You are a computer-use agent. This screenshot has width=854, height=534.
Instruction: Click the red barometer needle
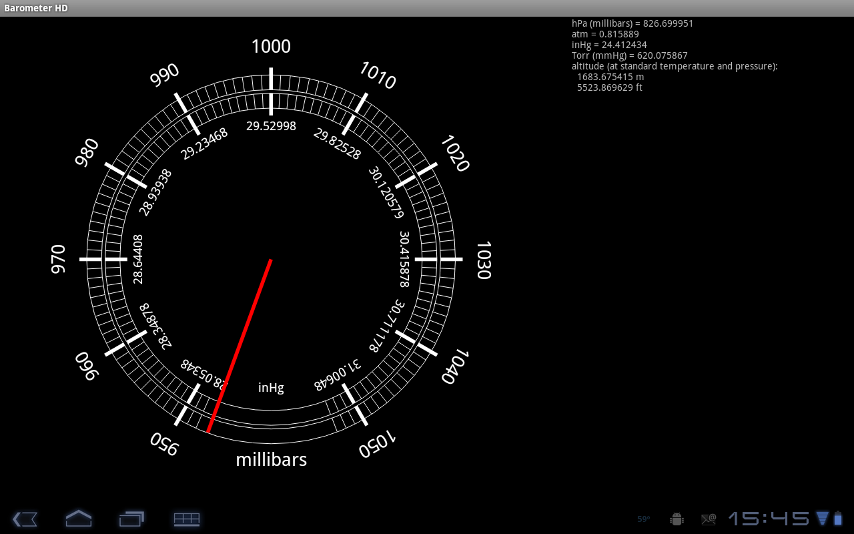pos(240,344)
